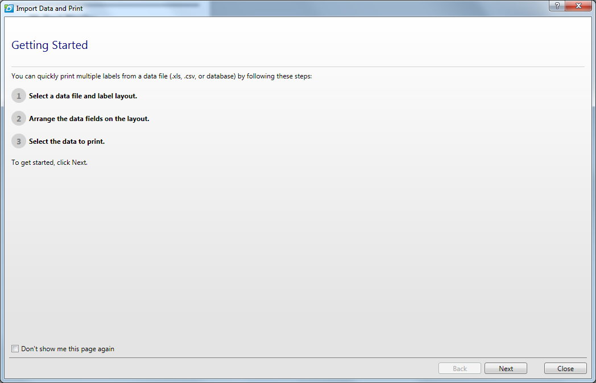Image resolution: width=596 pixels, height=383 pixels.
Task: Close the dialog with the red X button
Action: click(578, 6)
